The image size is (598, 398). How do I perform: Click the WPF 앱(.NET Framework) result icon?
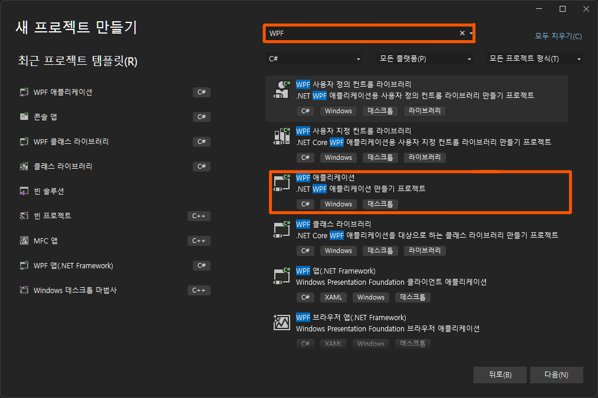point(282,277)
